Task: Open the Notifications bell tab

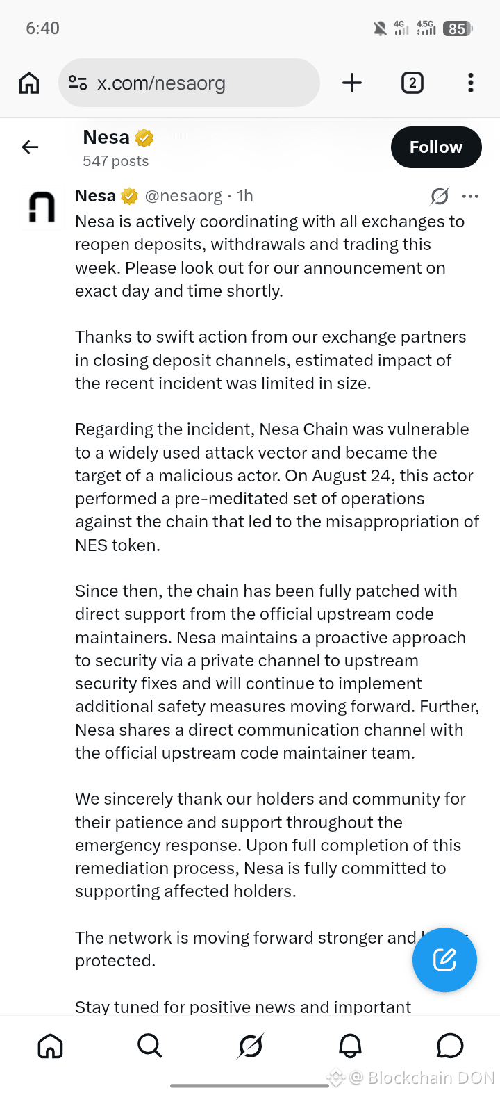Action: (x=350, y=1045)
